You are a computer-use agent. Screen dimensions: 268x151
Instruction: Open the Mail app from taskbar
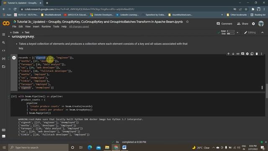[98, 147]
